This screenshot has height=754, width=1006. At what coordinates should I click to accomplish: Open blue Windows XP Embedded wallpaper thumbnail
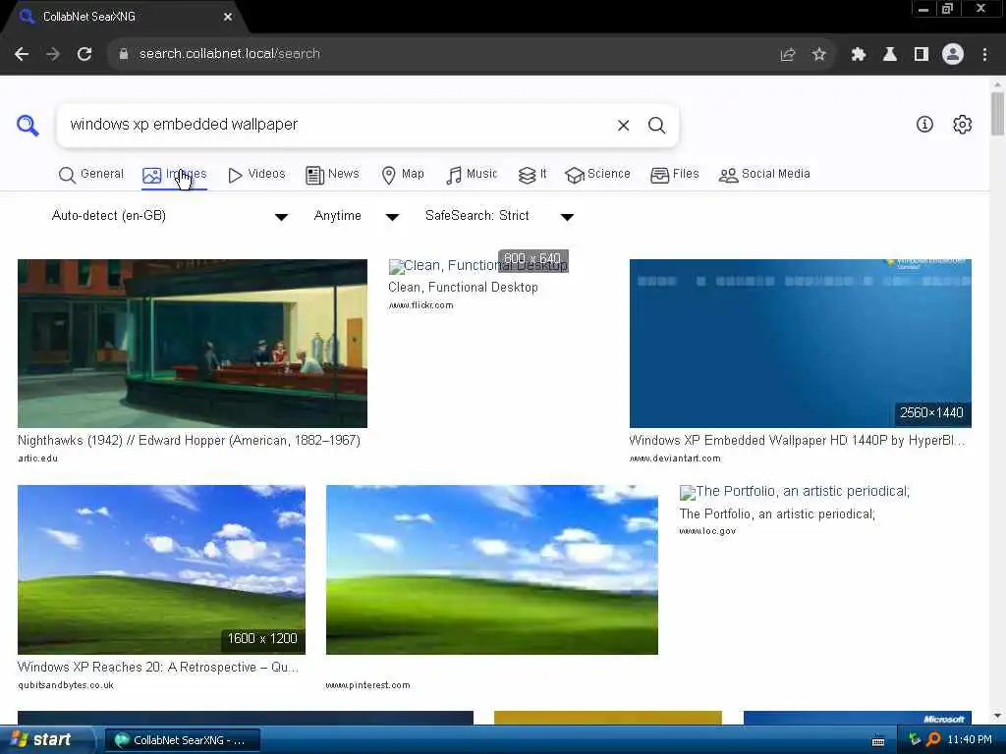pyautogui.click(x=800, y=344)
